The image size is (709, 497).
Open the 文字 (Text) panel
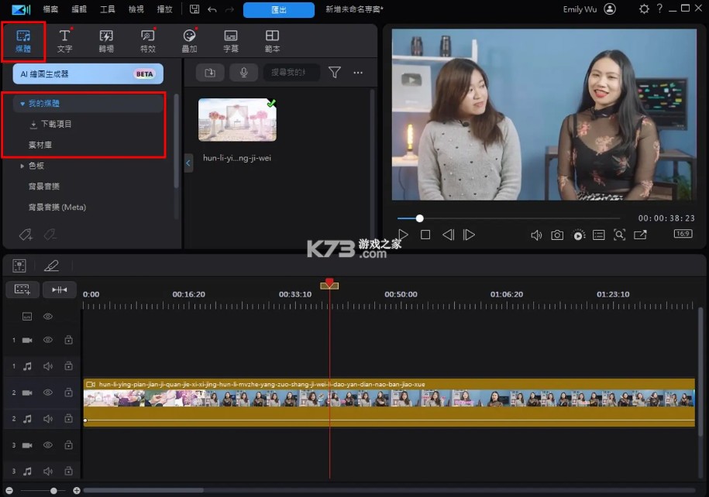[65, 39]
